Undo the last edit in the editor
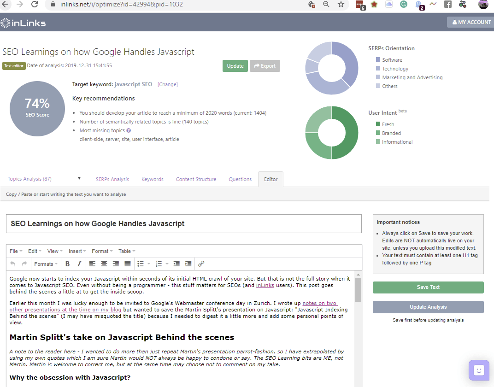Image resolution: width=494 pixels, height=387 pixels. 12,264
